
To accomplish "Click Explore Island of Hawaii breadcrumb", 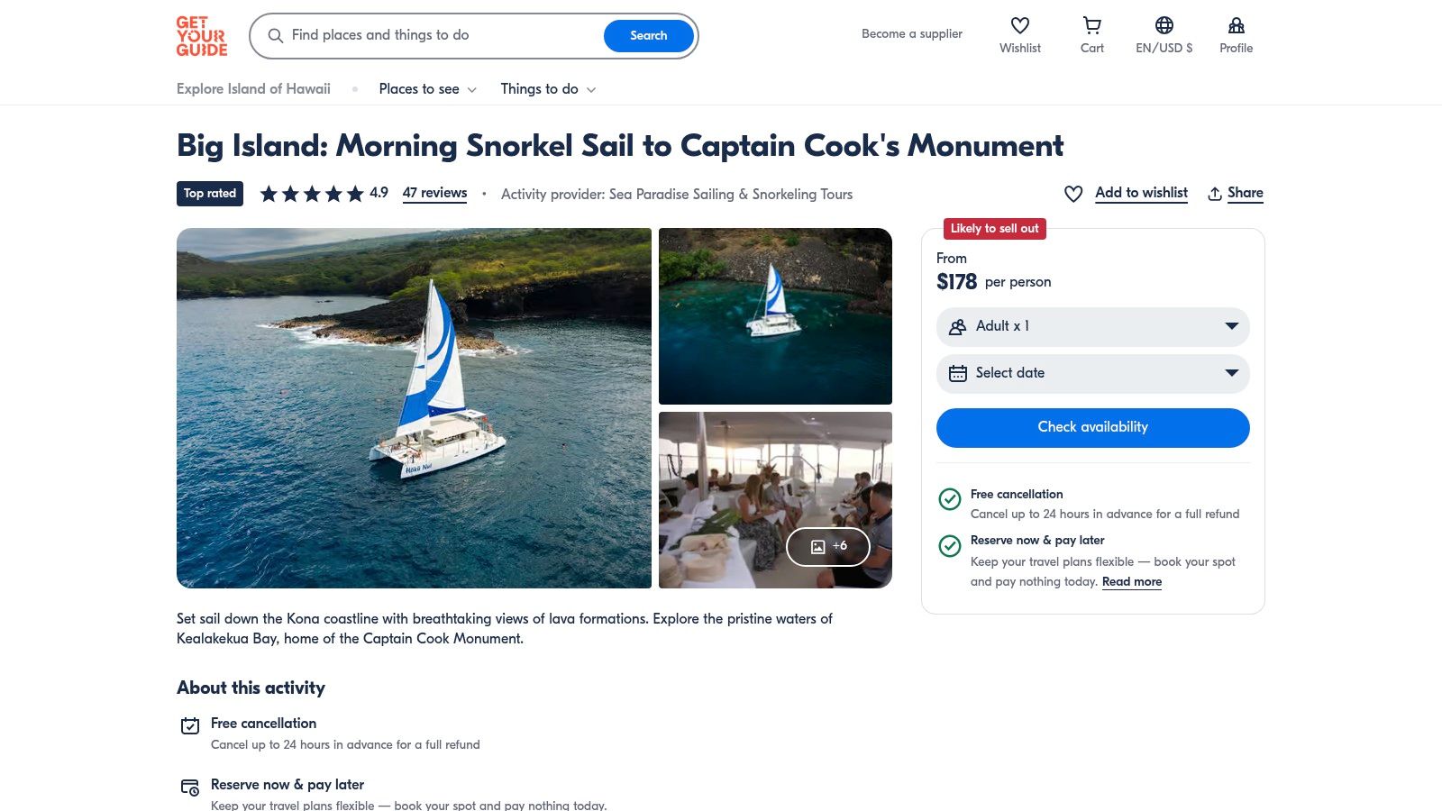I will tap(253, 89).
